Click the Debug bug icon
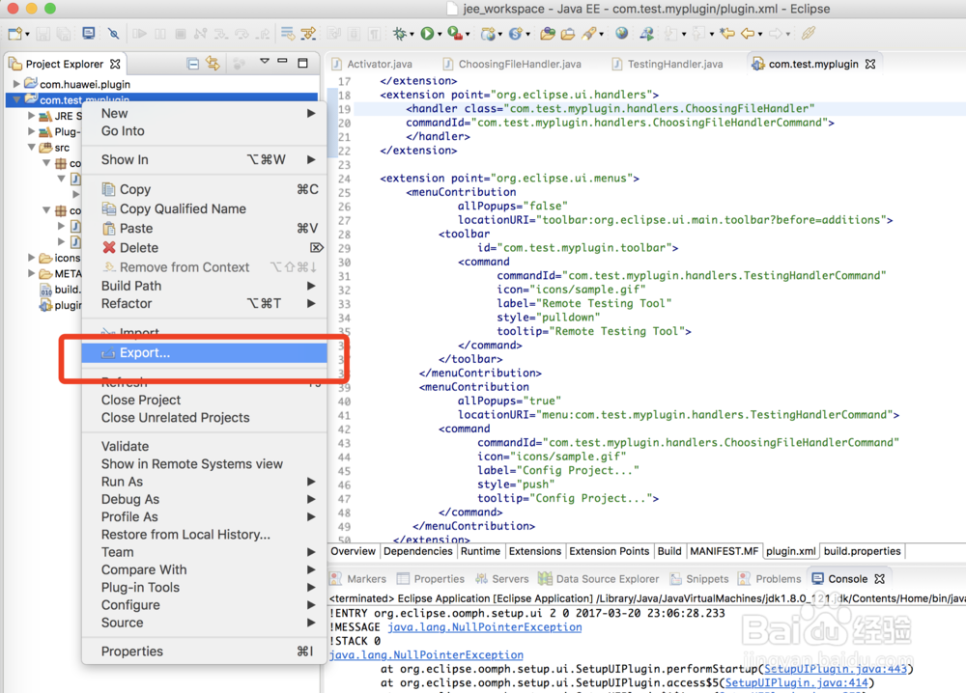The width and height of the screenshot is (966, 693). pos(400,33)
